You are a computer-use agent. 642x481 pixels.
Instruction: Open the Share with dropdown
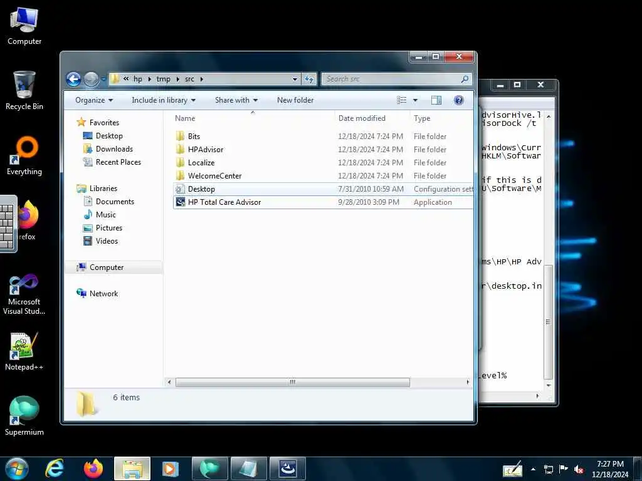(236, 100)
